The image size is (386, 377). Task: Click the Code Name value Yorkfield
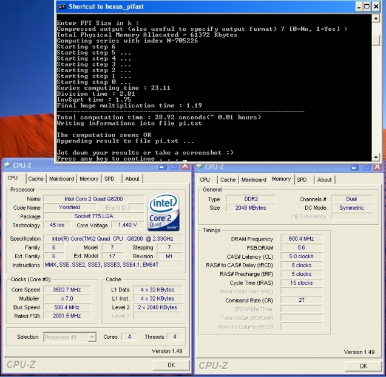[x=69, y=207]
